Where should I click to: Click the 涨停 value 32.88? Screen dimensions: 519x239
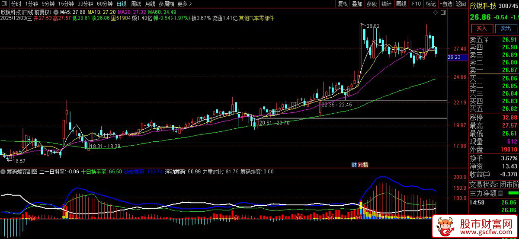click(x=510, y=118)
